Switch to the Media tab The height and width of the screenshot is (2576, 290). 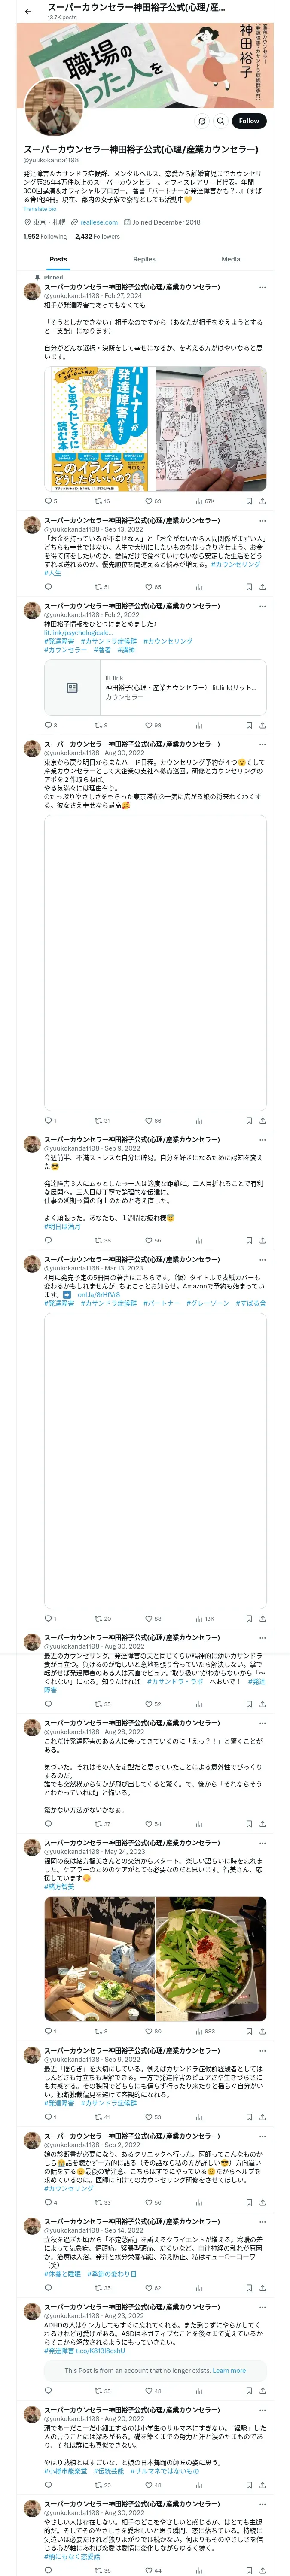pos(230,259)
